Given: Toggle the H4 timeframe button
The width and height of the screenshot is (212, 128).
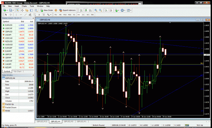Looking at the screenshot, I should pos(79,15).
